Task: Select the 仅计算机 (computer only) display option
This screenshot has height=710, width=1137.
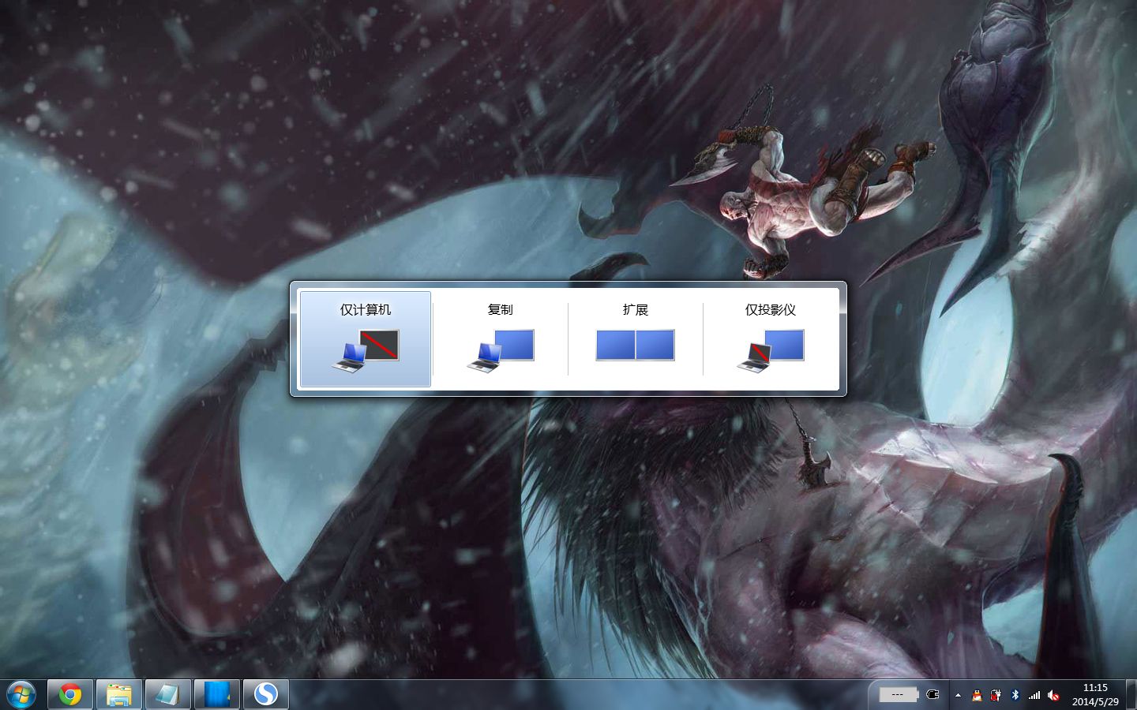Action: 366,338
